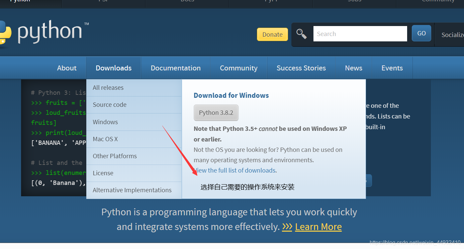Open the News menu
This screenshot has width=464, height=249.
[354, 68]
